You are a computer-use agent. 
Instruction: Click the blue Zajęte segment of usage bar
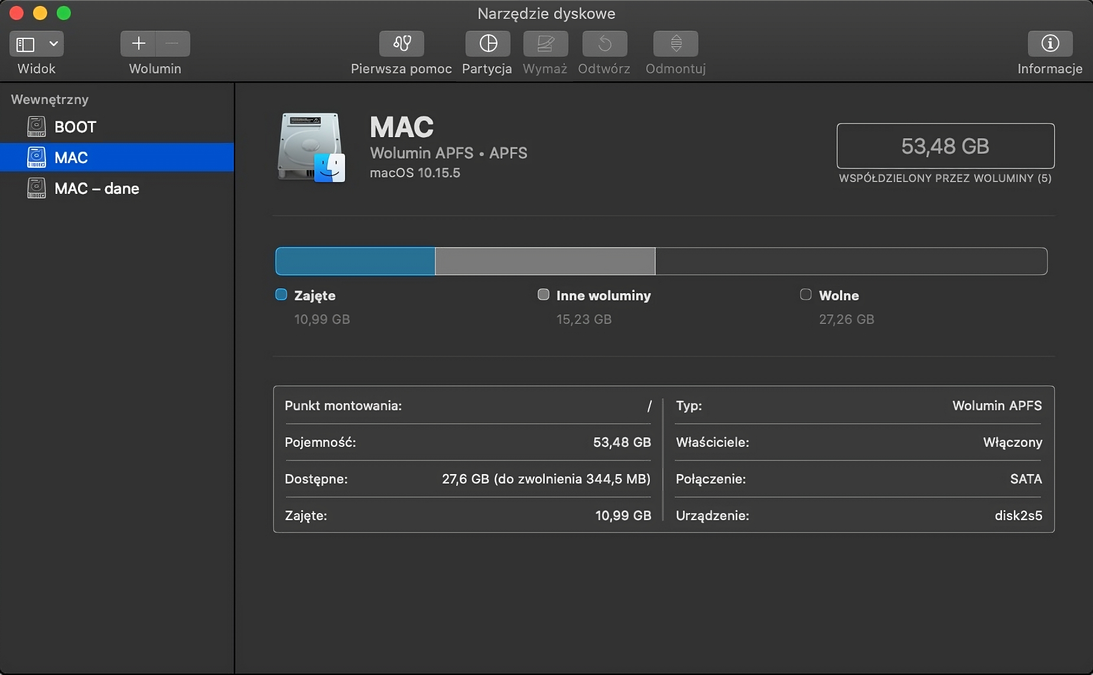[353, 261]
